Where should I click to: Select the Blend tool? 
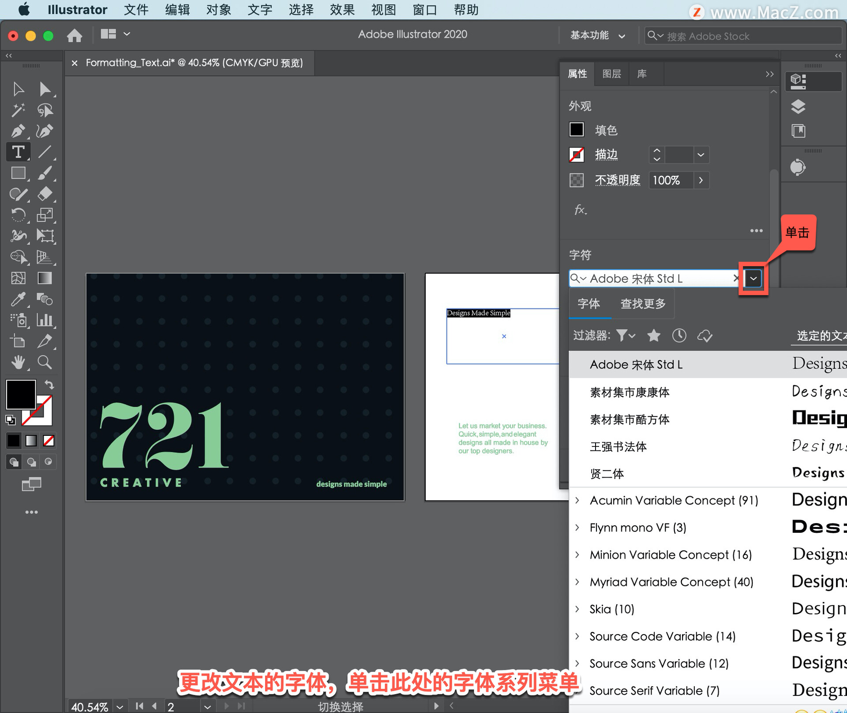tap(45, 299)
